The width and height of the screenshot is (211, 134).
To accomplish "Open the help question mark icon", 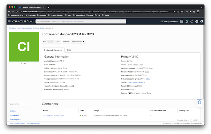I will (192, 21).
